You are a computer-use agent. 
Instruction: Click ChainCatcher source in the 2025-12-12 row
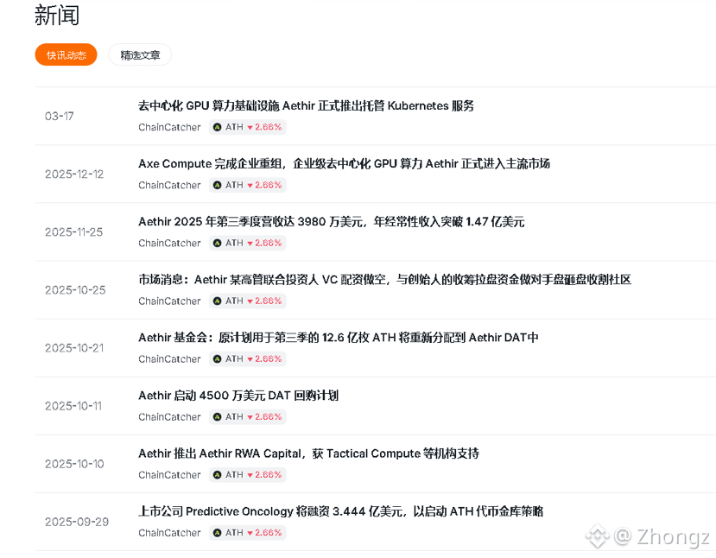tap(169, 186)
